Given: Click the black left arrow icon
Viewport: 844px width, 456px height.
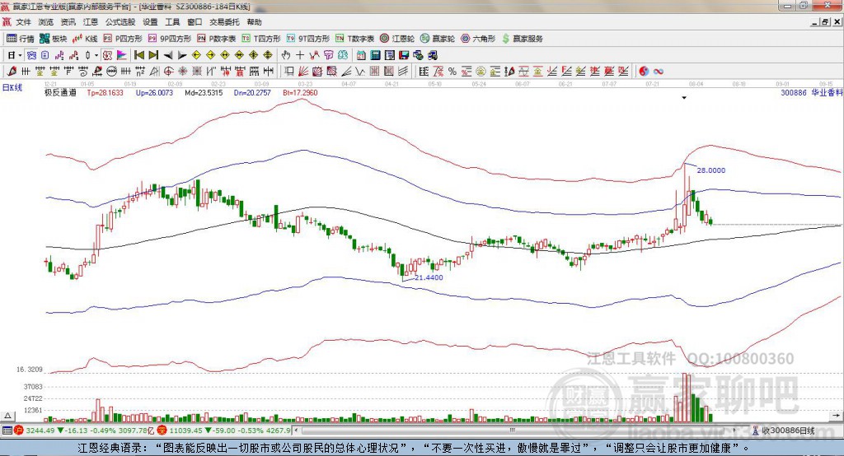Looking at the screenshot, I should pos(168,55).
